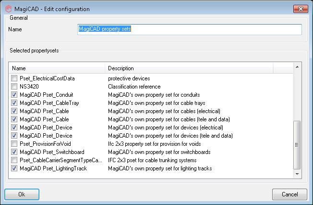Uncheck MagiCAD Pset_CableTray checkbox
Screen dimensions: 313x205
pos(14,103)
